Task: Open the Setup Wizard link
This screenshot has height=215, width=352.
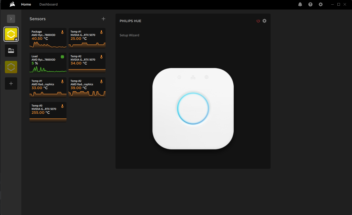Action: (x=129, y=35)
